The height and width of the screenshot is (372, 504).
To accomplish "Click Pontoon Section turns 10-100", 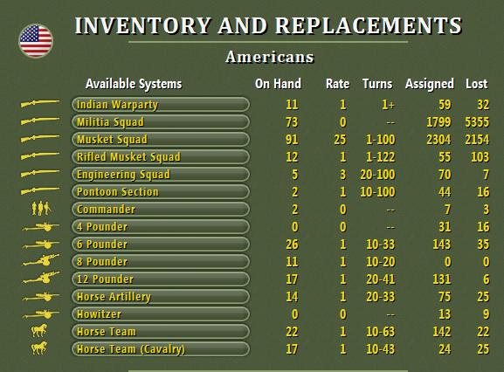I will 377,192.
